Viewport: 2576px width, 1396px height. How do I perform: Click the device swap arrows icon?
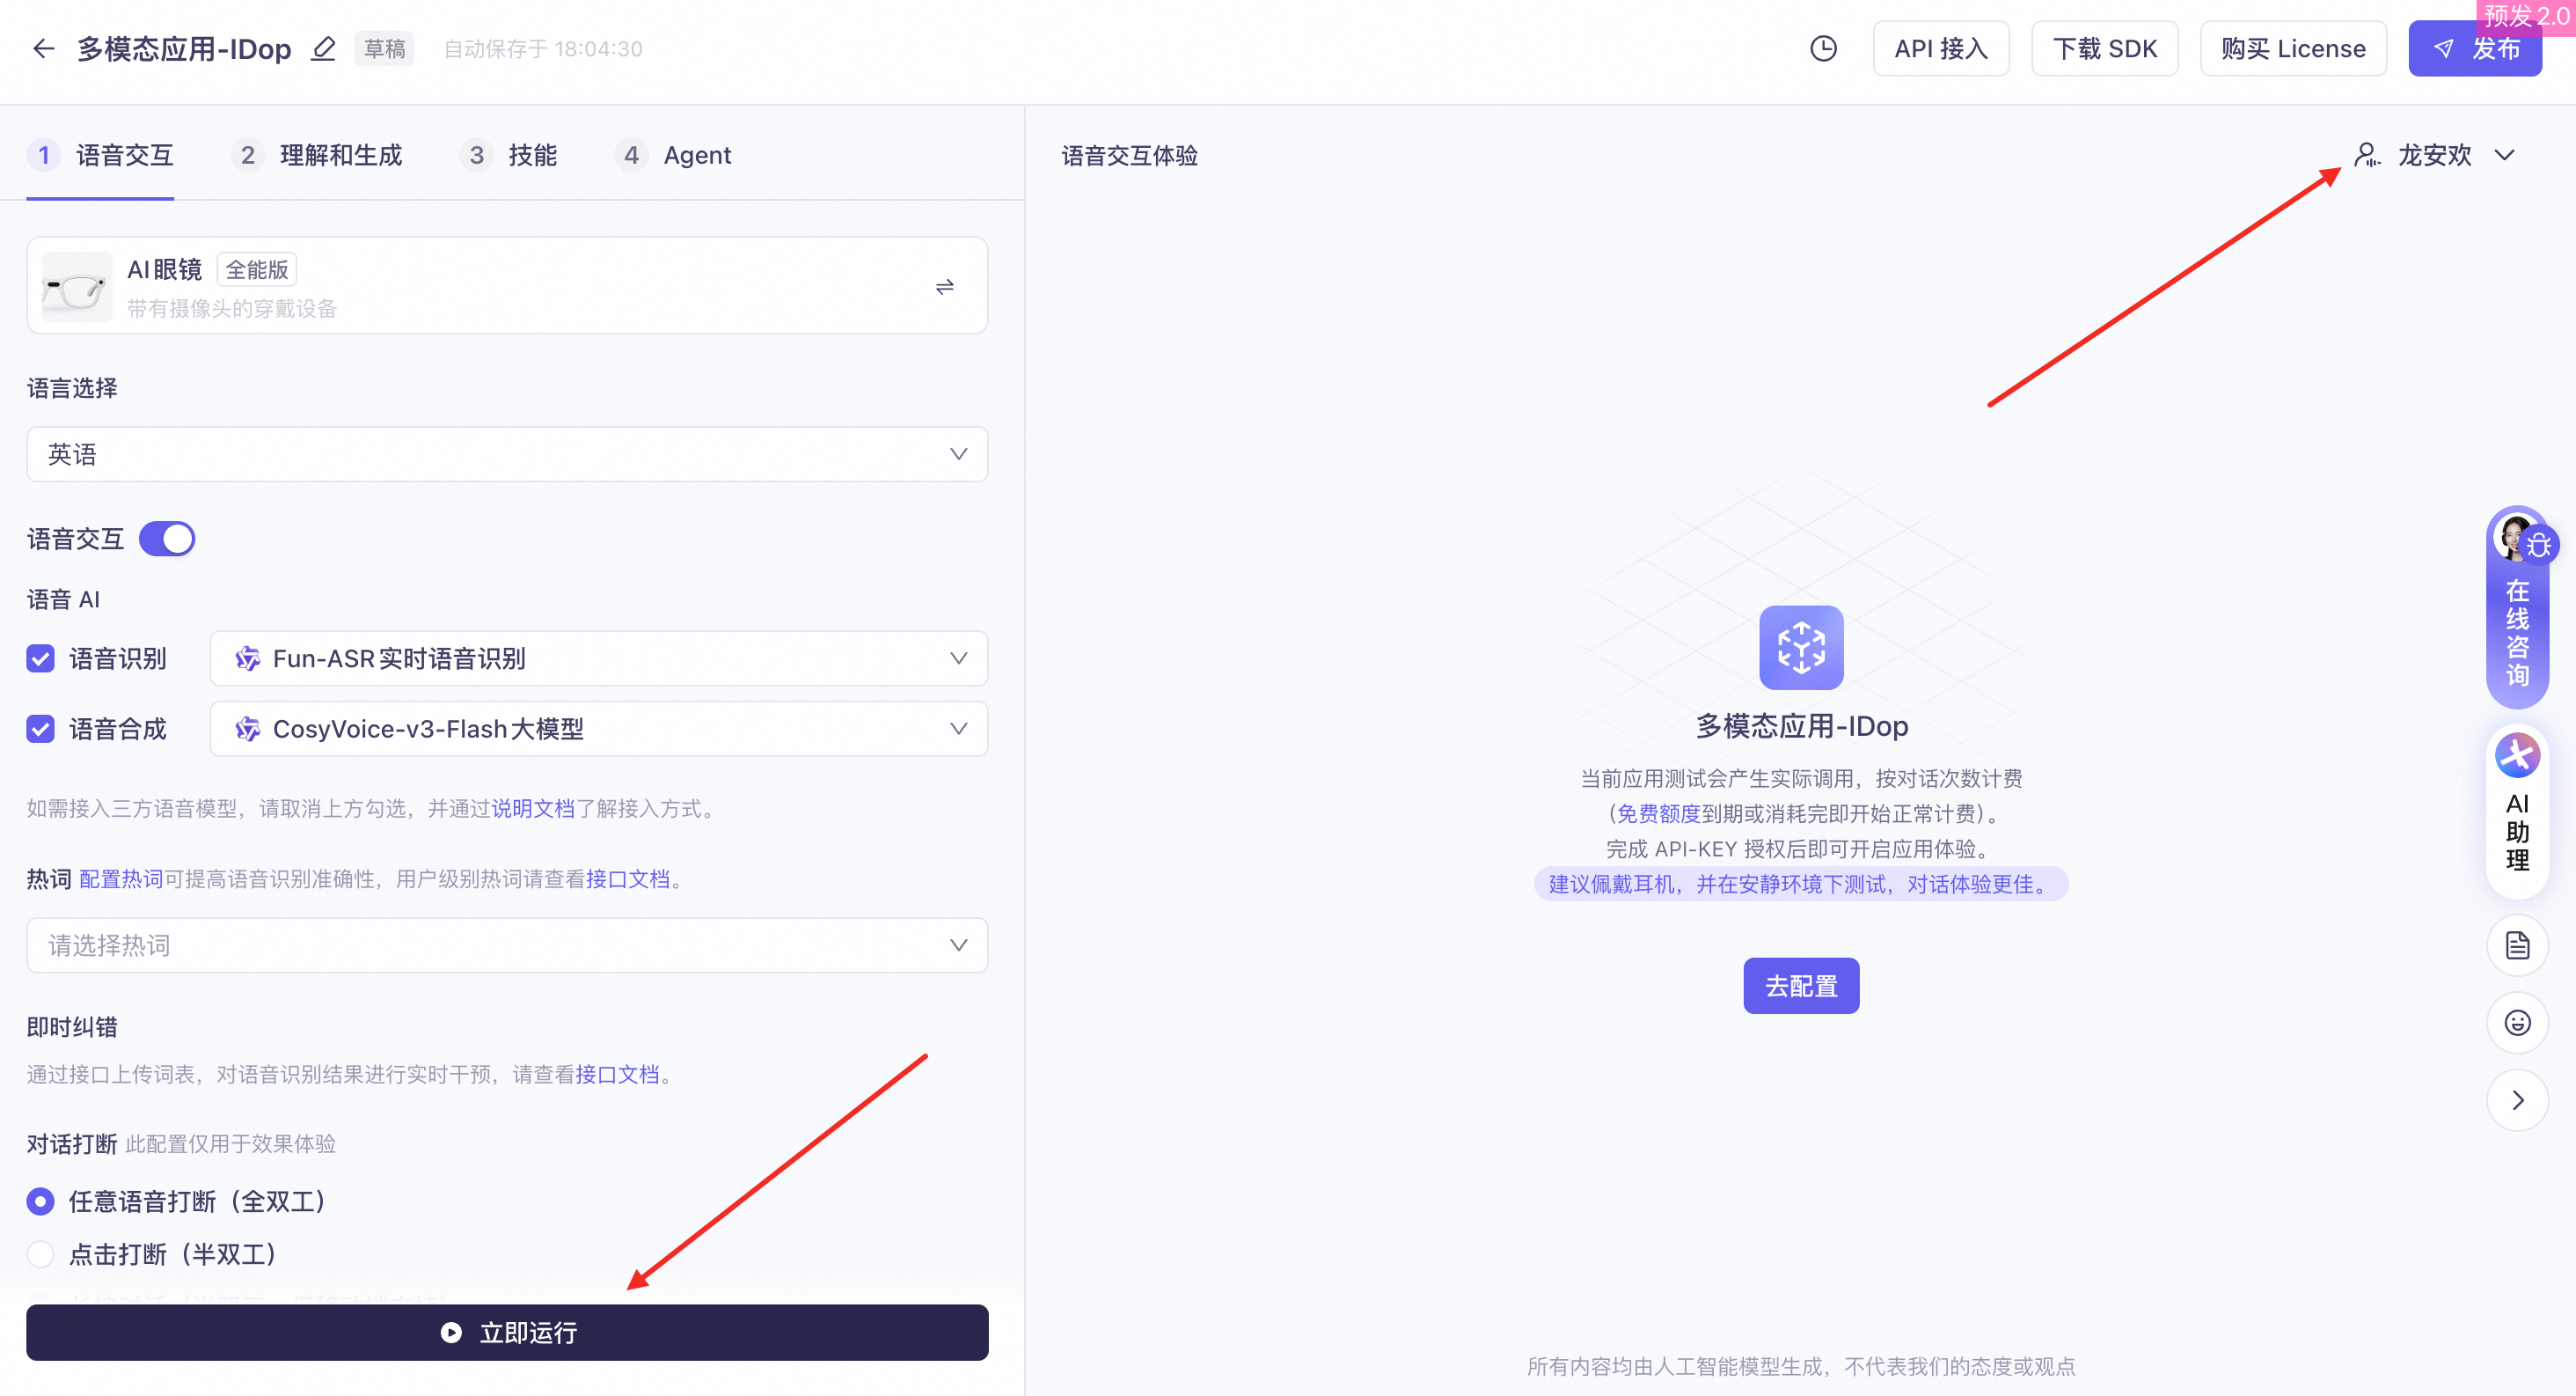[944, 287]
